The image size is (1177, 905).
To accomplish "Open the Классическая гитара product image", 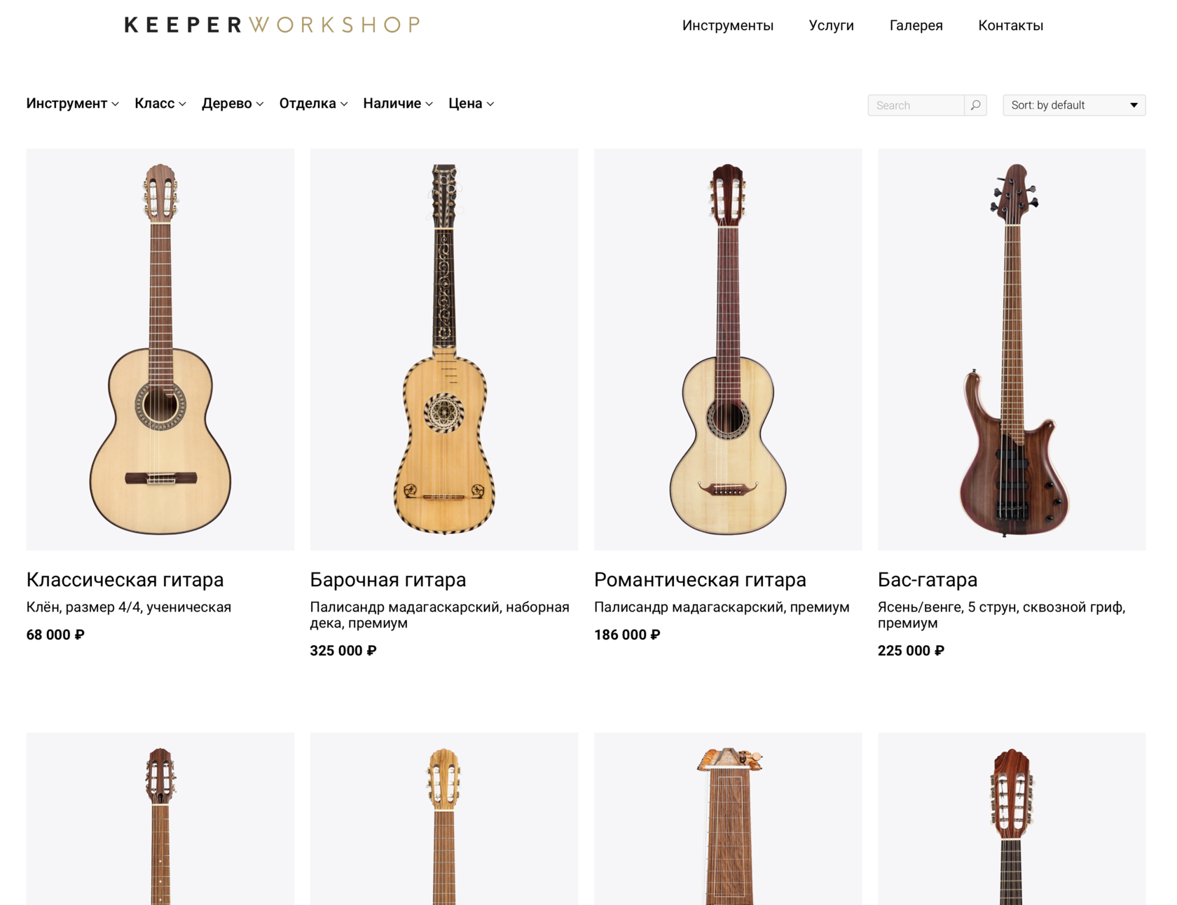I will (x=160, y=349).
